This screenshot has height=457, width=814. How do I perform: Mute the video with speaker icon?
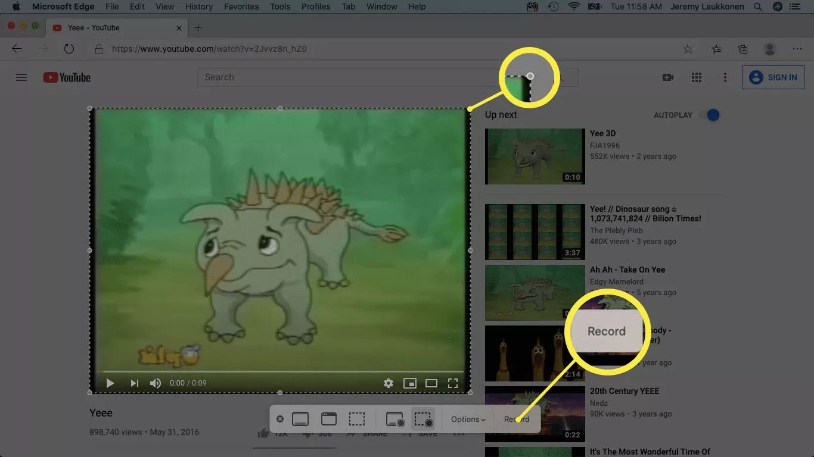[x=155, y=383]
